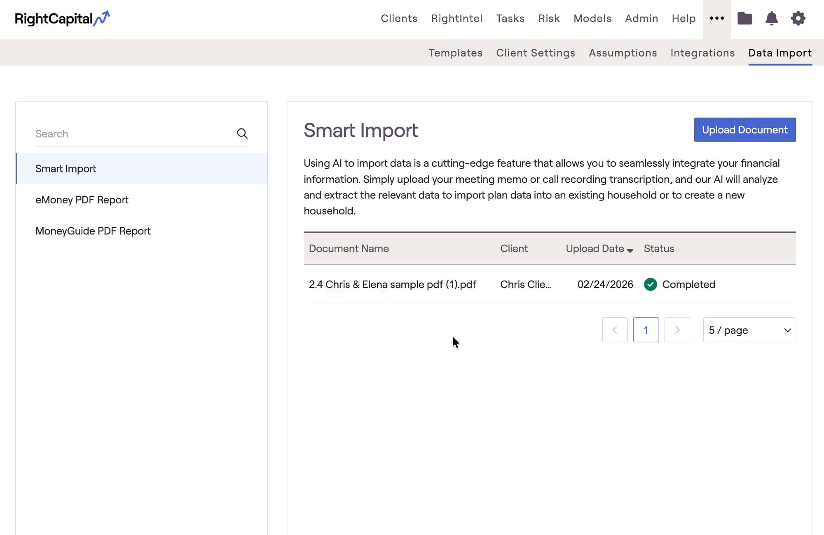
Task: Click the RightCapital logo
Action: coord(62,19)
